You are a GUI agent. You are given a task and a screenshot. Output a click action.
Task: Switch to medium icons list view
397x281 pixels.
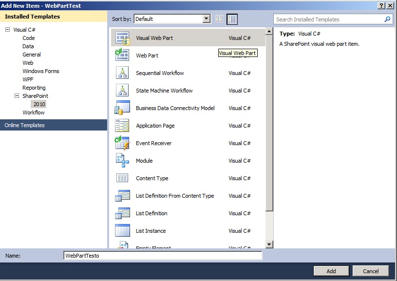[232, 19]
